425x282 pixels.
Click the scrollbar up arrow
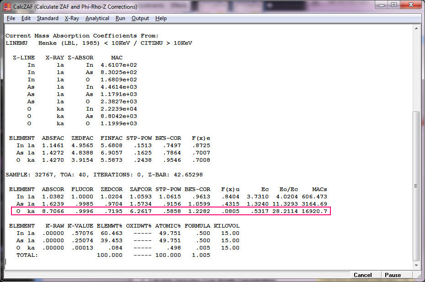pos(416,28)
